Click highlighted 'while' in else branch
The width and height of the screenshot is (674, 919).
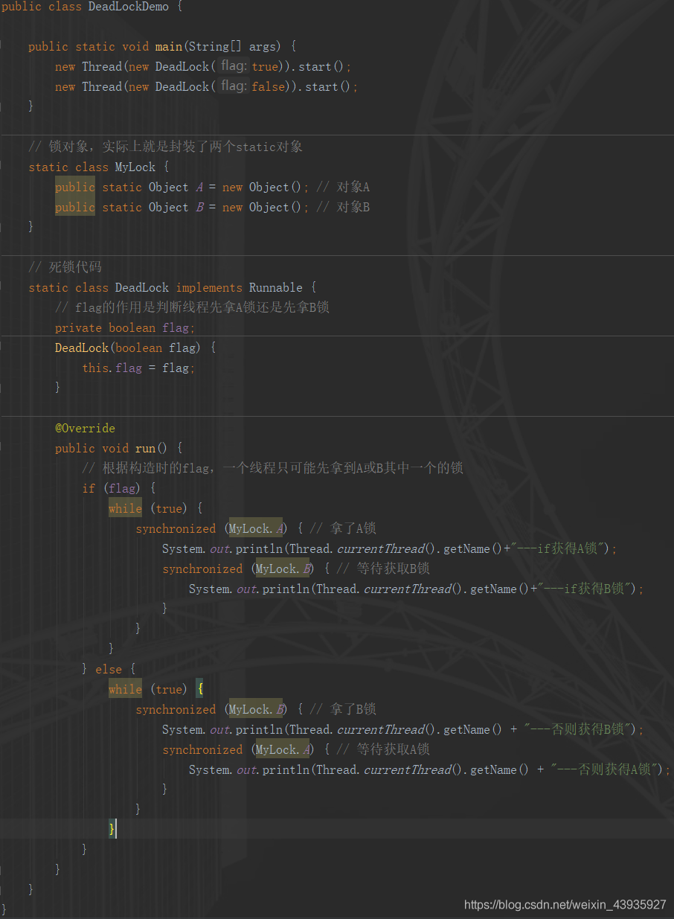125,689
